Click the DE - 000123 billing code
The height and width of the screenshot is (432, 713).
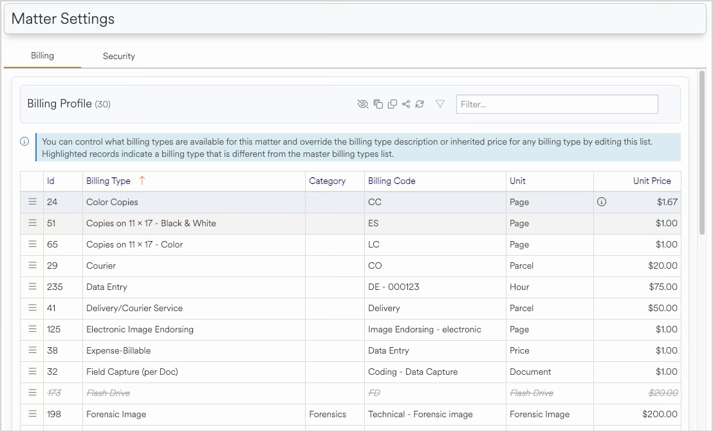(x=394, y=287)
